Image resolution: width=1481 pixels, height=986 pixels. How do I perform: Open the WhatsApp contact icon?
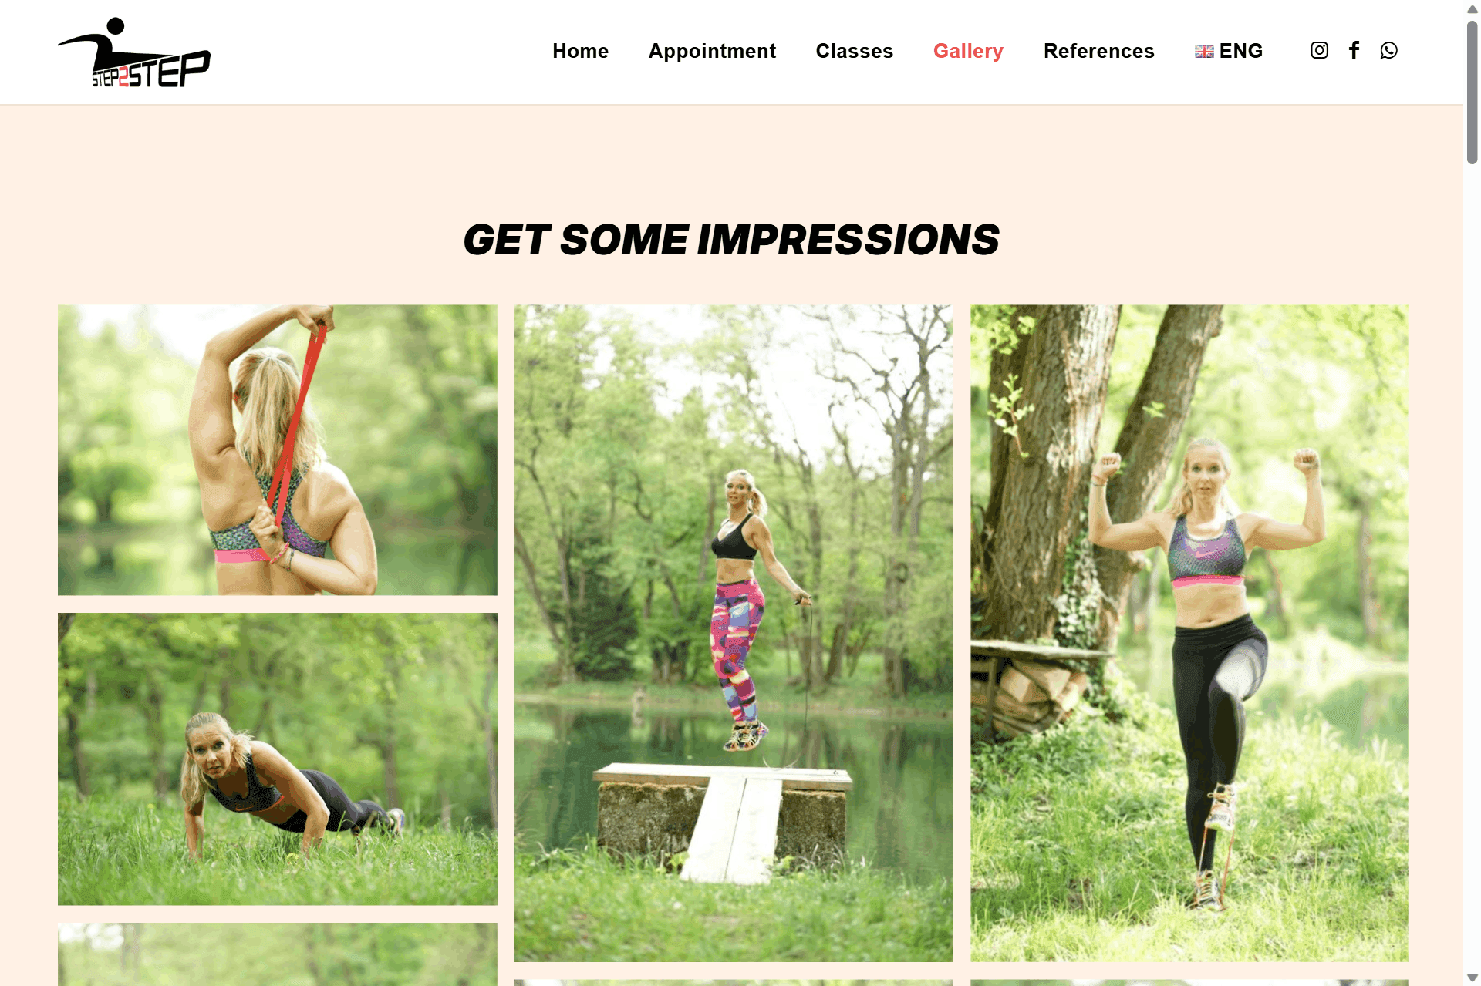pos(1388,50)
